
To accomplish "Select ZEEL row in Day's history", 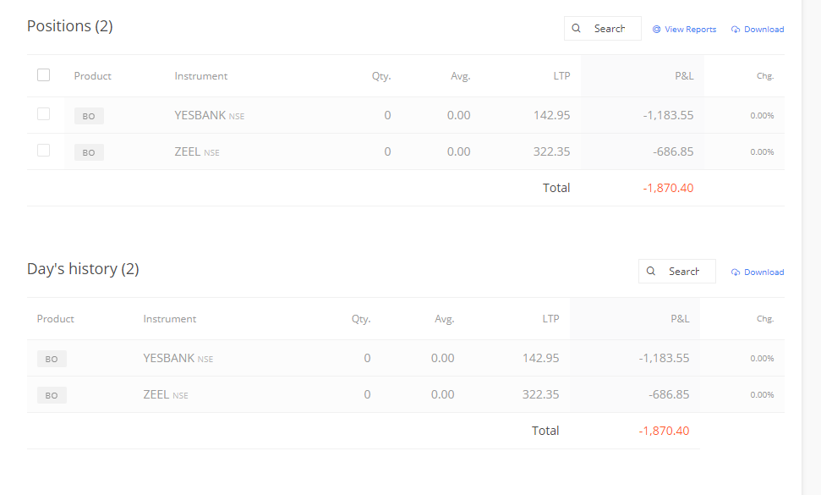I will [406, 394].
